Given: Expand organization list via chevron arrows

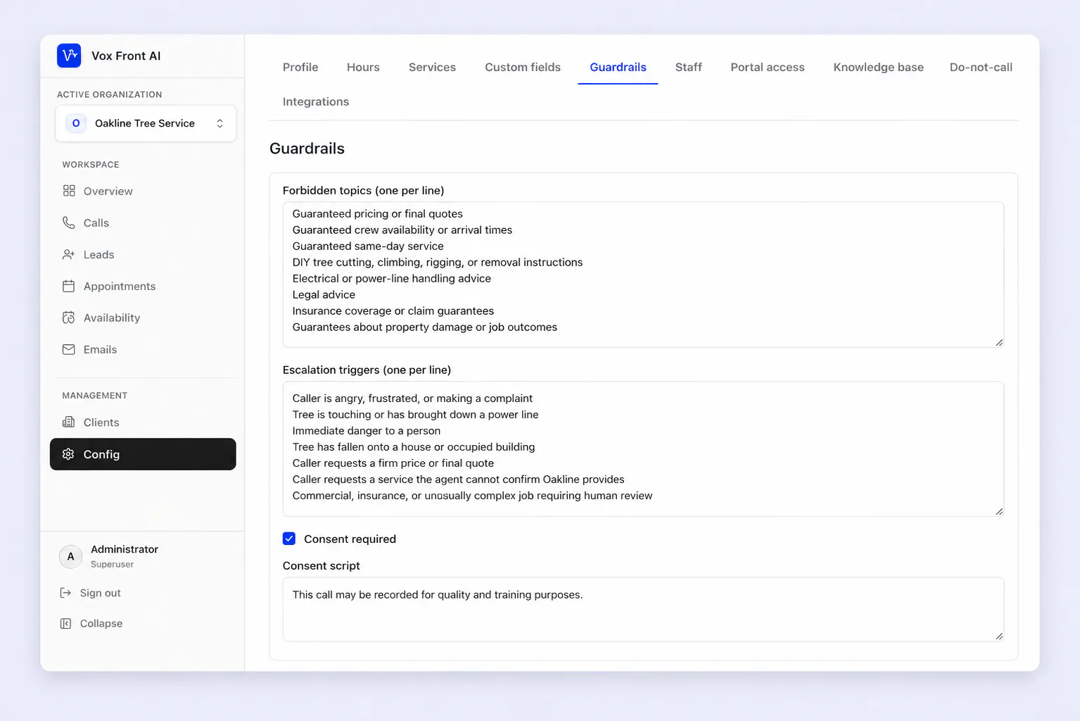Looking at the screenshot, I should 220,123.
